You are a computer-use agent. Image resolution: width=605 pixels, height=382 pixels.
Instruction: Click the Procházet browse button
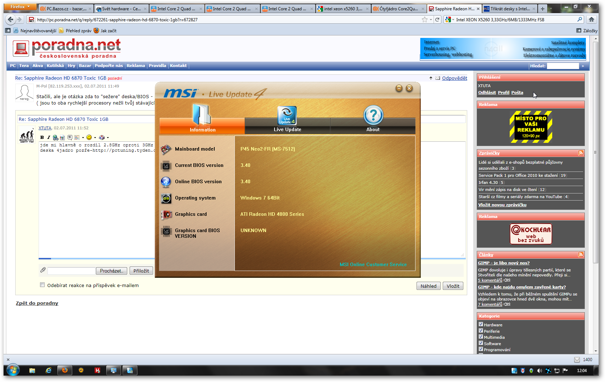pos(112,271)
